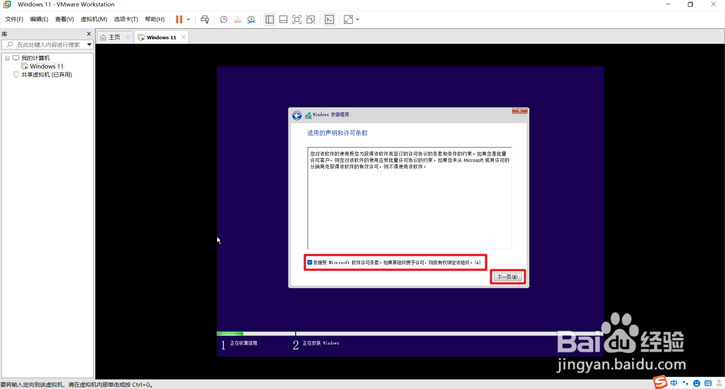Image resolution: width=725 pixels, height=389 pixels.
Task: Open the power options dropdown beside pause
Action: click(188, 20)
